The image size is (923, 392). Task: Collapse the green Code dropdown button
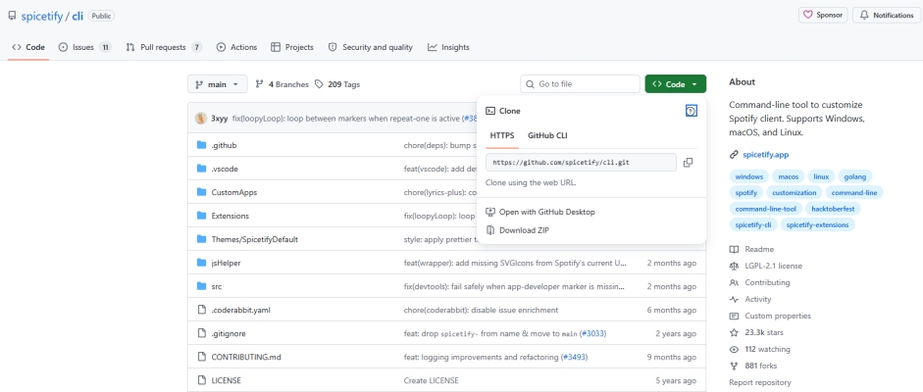675,84
